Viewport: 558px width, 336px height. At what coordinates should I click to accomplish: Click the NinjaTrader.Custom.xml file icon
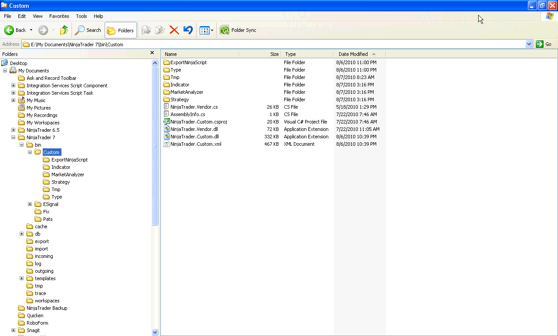(167, 144)
